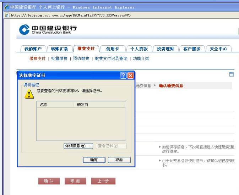
Task: Click the 缴费支付 submenu link
Action: pos(38,58)
